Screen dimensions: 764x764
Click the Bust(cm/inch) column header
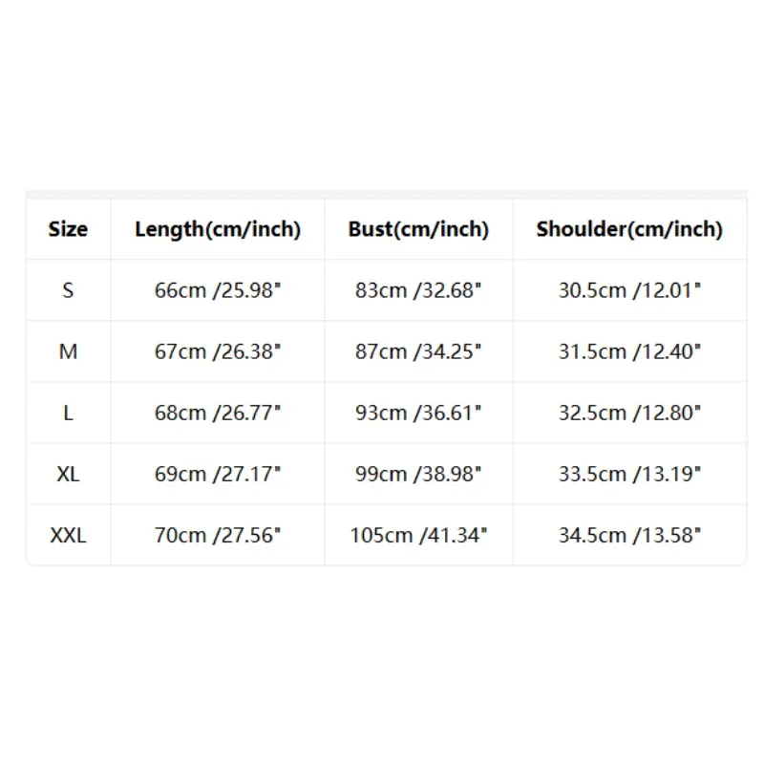click(418, 229)
